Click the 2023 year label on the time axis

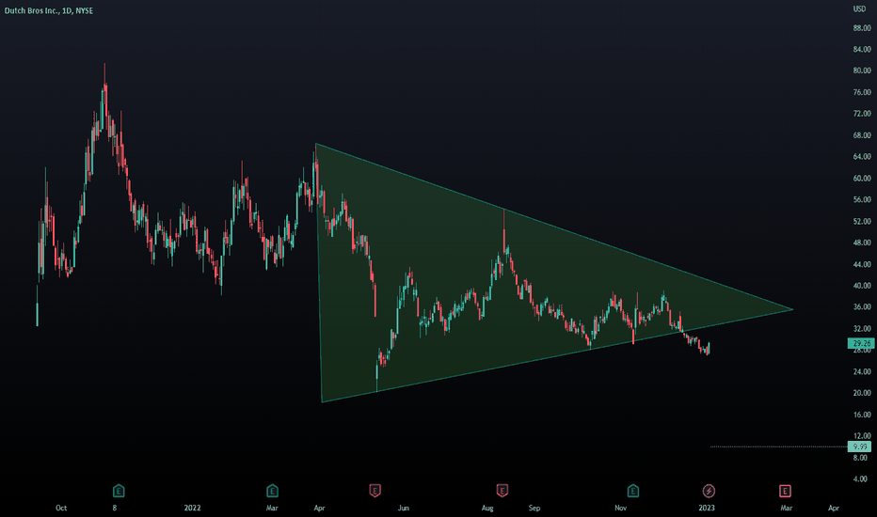(x=707, y=508)
